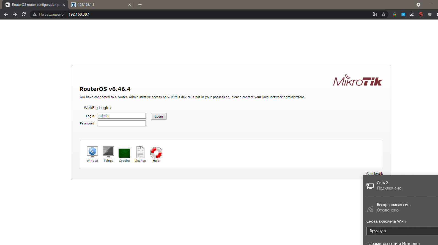Open the Graphs icon
Viewport: 438px width, 245px height.
[124, 154]
